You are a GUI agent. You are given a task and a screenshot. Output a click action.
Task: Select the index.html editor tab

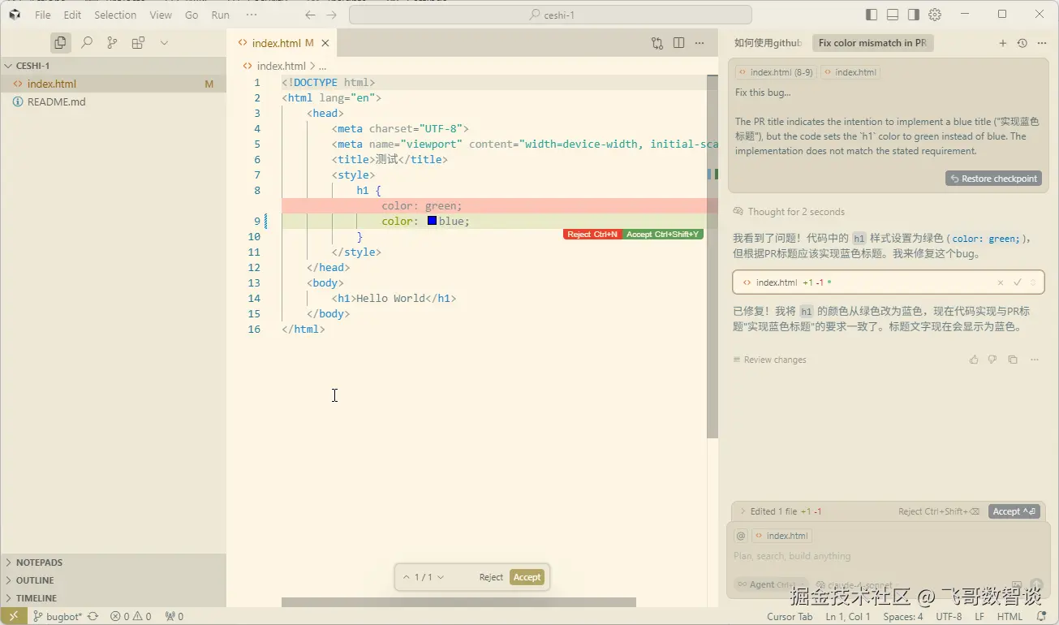pos(282,43)
